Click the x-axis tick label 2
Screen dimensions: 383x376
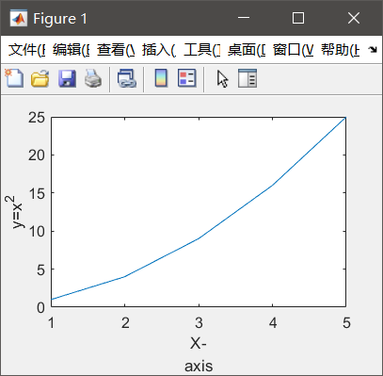point(125,322)
